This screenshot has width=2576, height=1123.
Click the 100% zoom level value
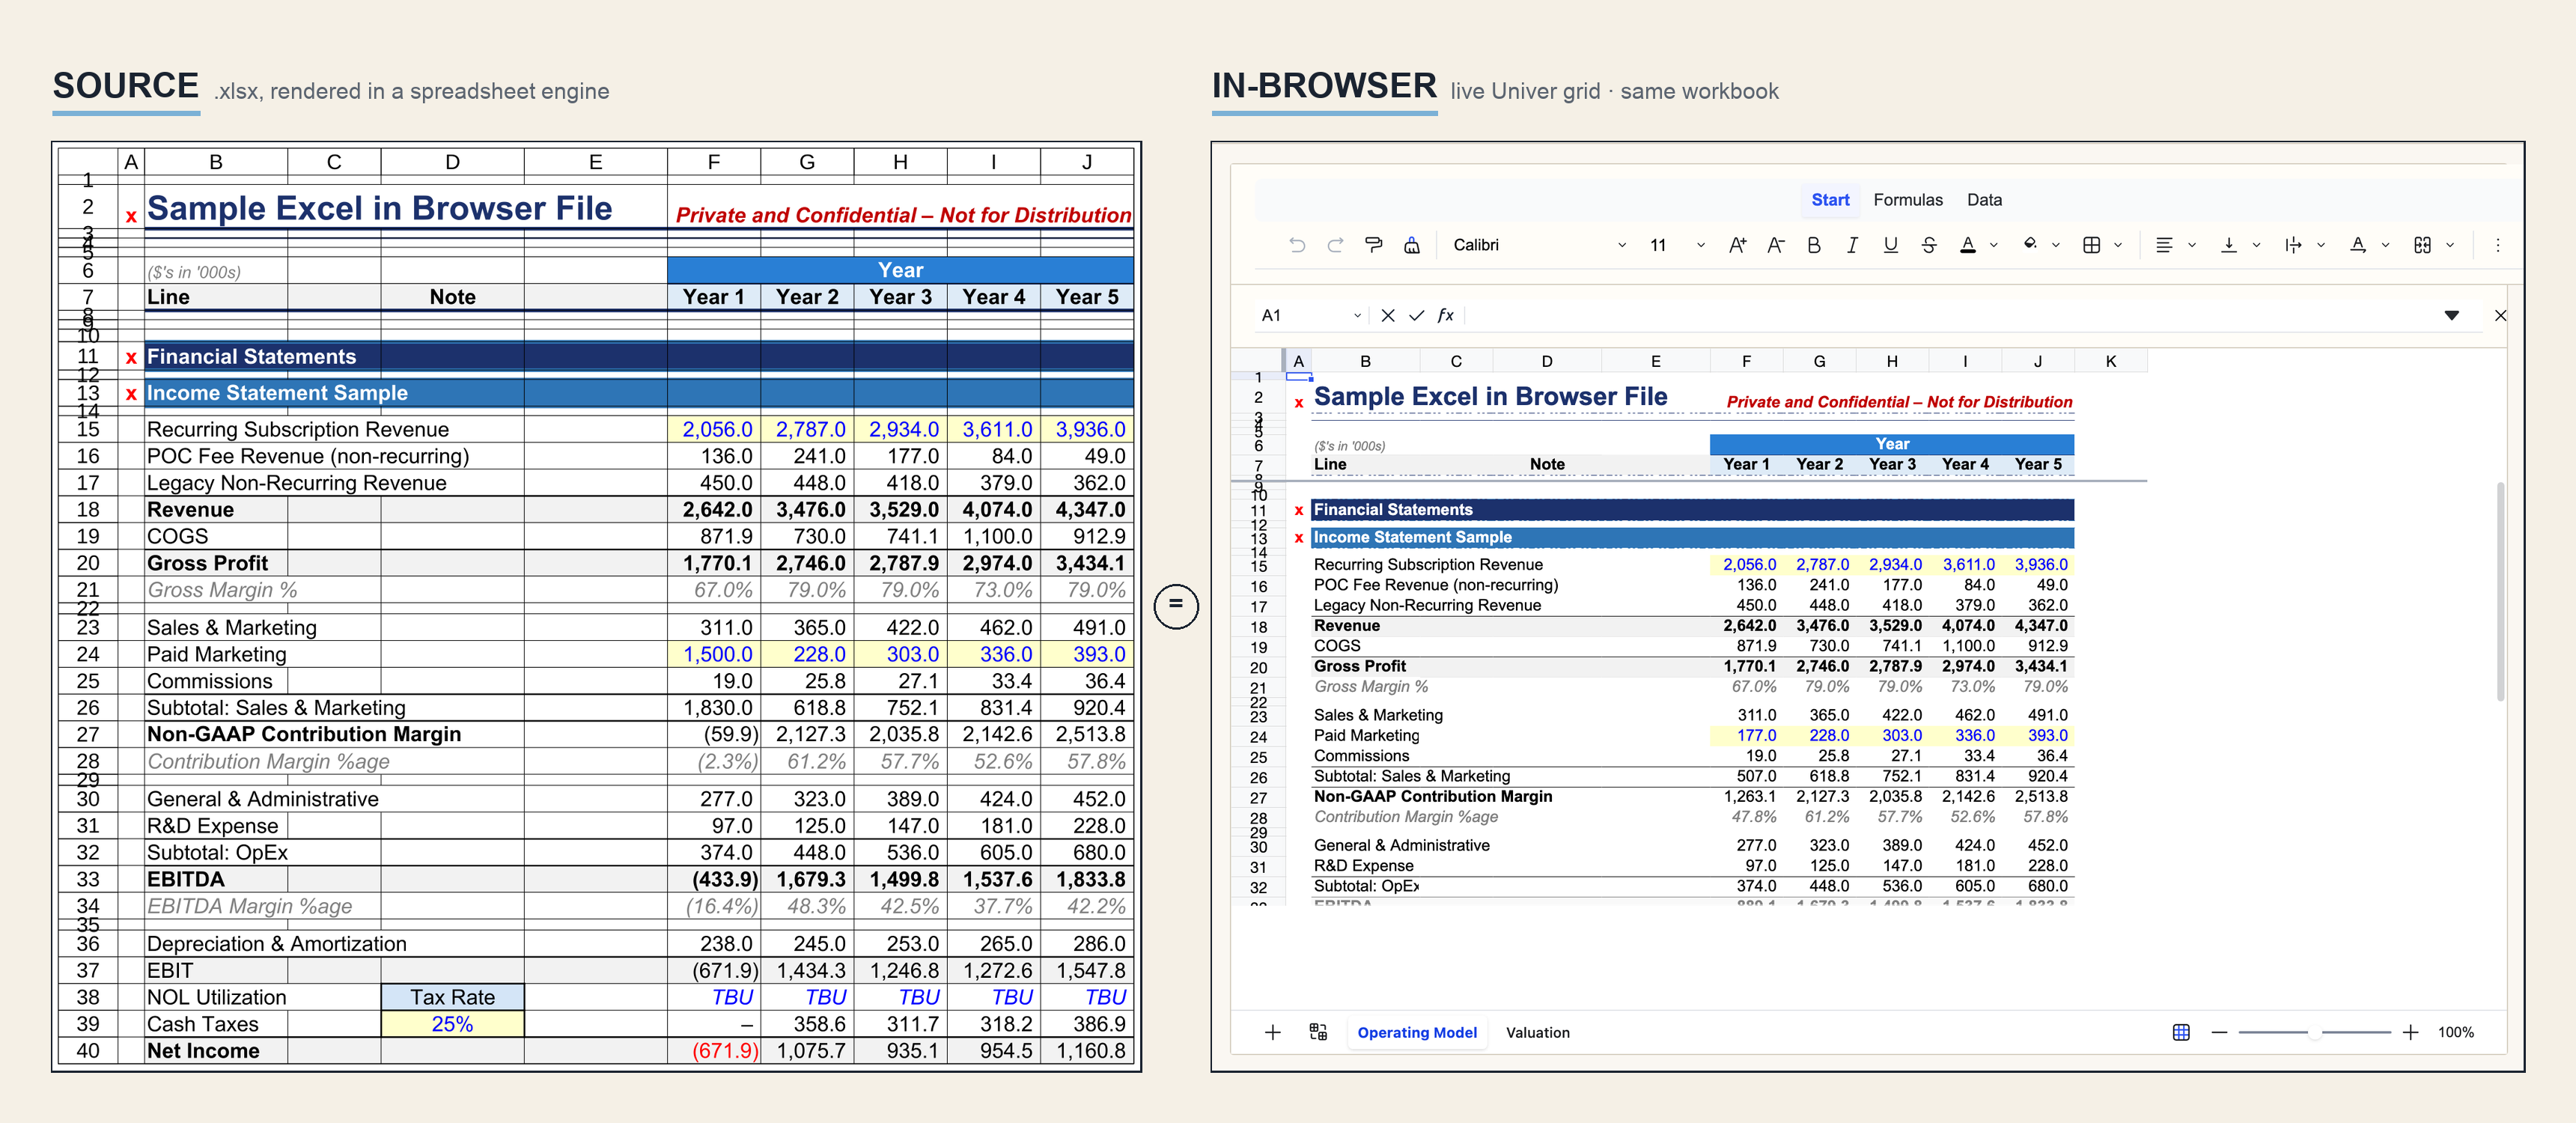[x=2455, y=1032]
